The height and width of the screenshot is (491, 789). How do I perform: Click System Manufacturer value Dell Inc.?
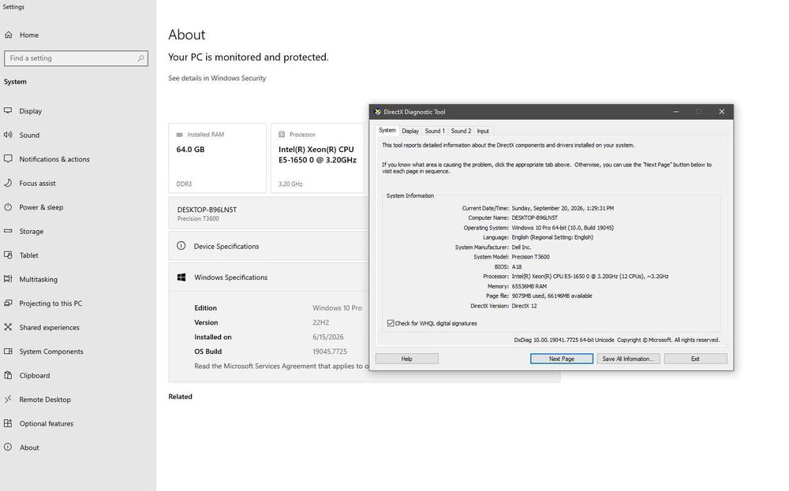tap(522, 247)
